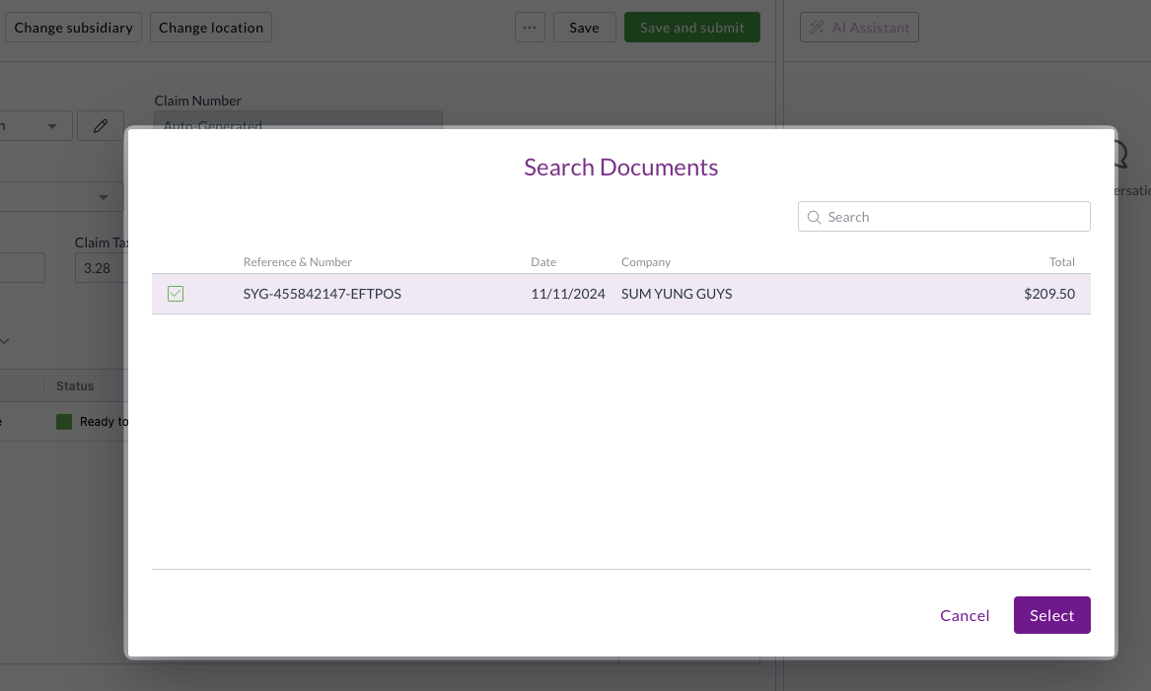Click the magnifier icon in the search box
Screen dimensions: 1151x691
click(x=814, y=217)
